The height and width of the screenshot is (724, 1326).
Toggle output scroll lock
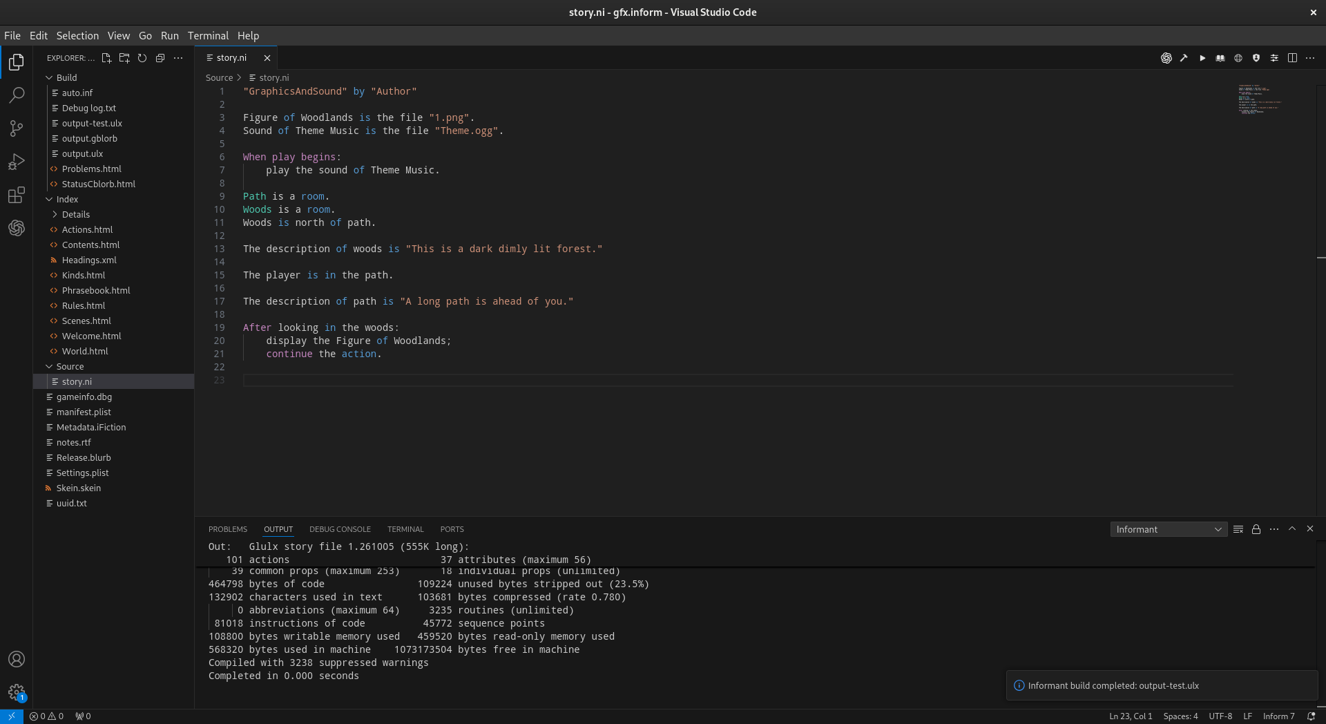[x=1256, y=529]
